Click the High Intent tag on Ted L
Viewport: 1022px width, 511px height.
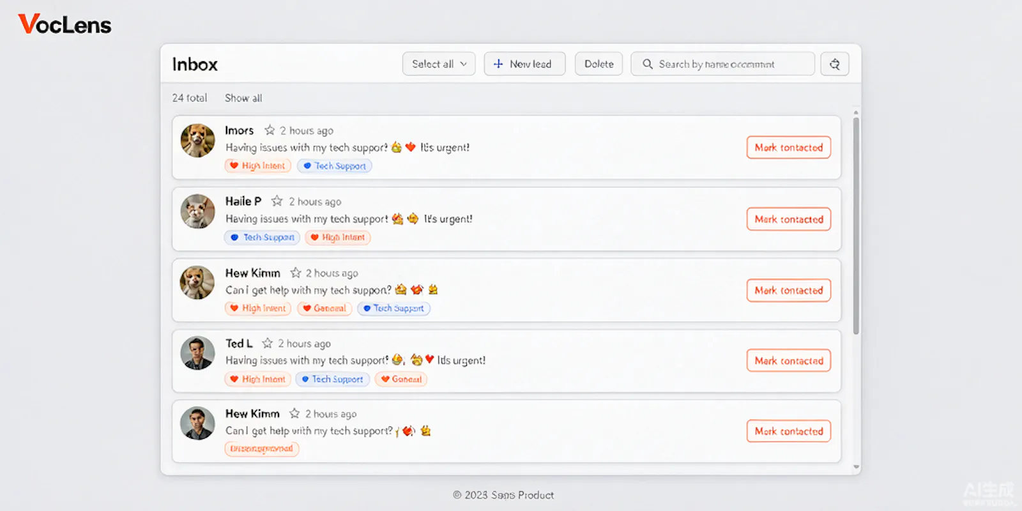(x=258, y=379)
